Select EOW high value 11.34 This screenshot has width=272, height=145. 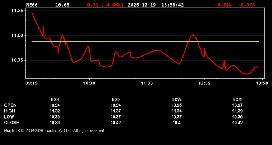click(177, 111)
